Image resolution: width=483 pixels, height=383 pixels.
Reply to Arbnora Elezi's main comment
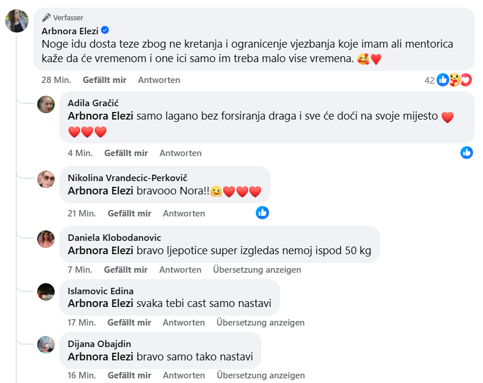click(159, 80)
